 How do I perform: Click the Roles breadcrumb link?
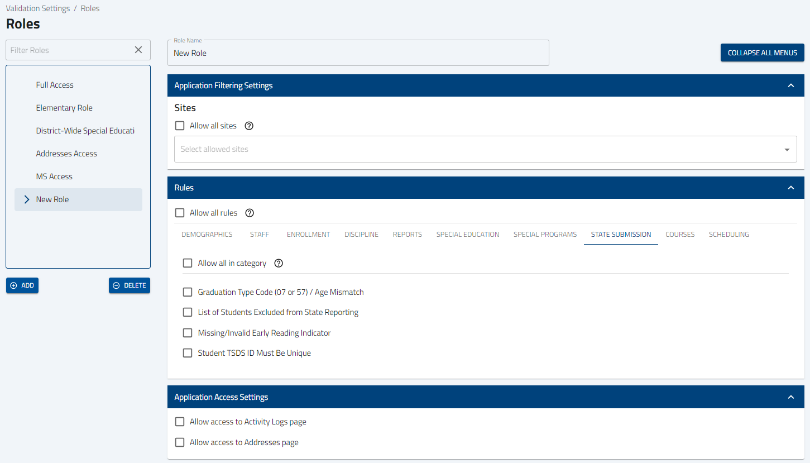tap(90, 8)
